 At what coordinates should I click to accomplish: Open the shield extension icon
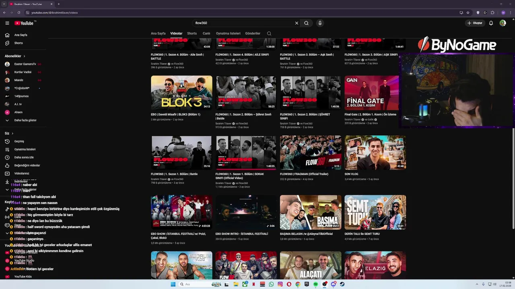pyautogui.click(x=478, y=12)
